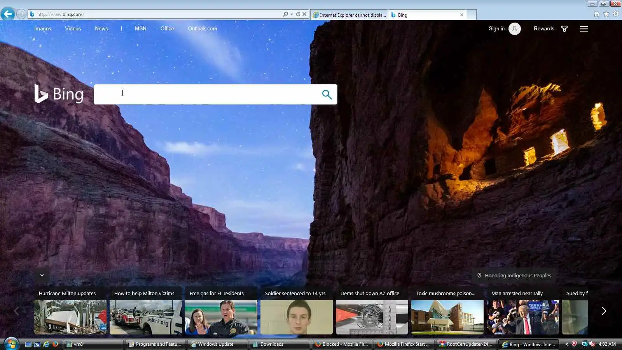This screenshot has width=622, height=350.
Task: Click the Show Desktop quick launch icon
Action: 28,344
